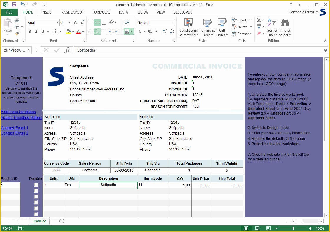Undo the last action
This screenshot has height=232, width=330.
point(22,4)
